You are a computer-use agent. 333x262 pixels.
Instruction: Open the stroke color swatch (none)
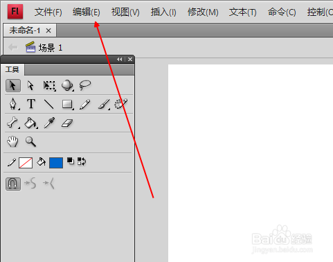(26, 163)
